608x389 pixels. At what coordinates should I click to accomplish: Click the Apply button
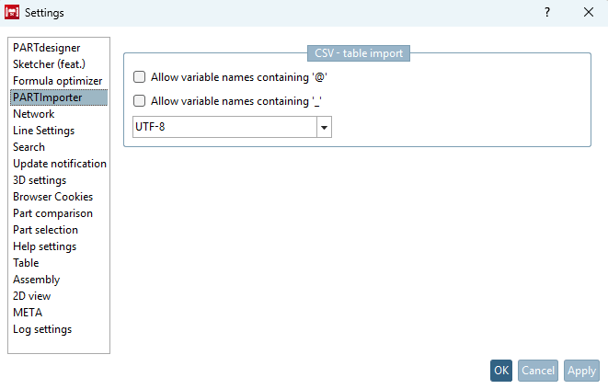pos(581,371)
